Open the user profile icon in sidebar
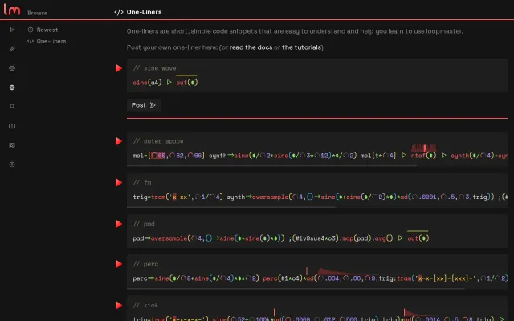 (12, 107)
